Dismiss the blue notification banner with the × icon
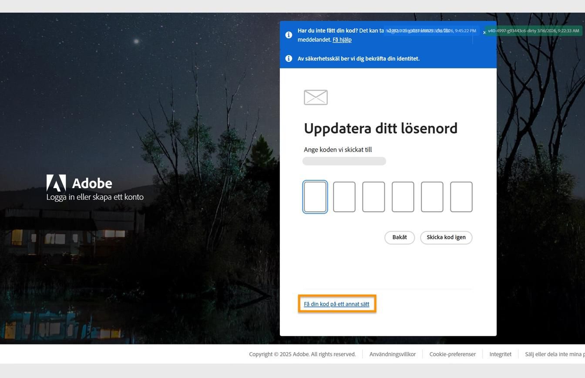The image size is (585, 378). point(484,32)
